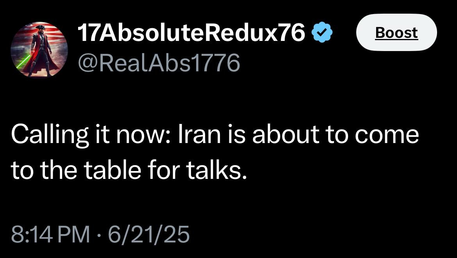Click the underlined "Boost" label text
The image size is (457, 258).
click(396, 33)
